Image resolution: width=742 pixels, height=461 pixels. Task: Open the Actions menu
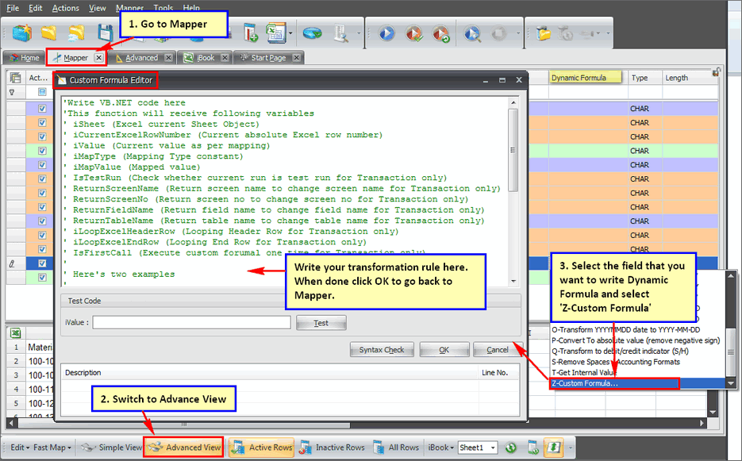tap(65, 8)
